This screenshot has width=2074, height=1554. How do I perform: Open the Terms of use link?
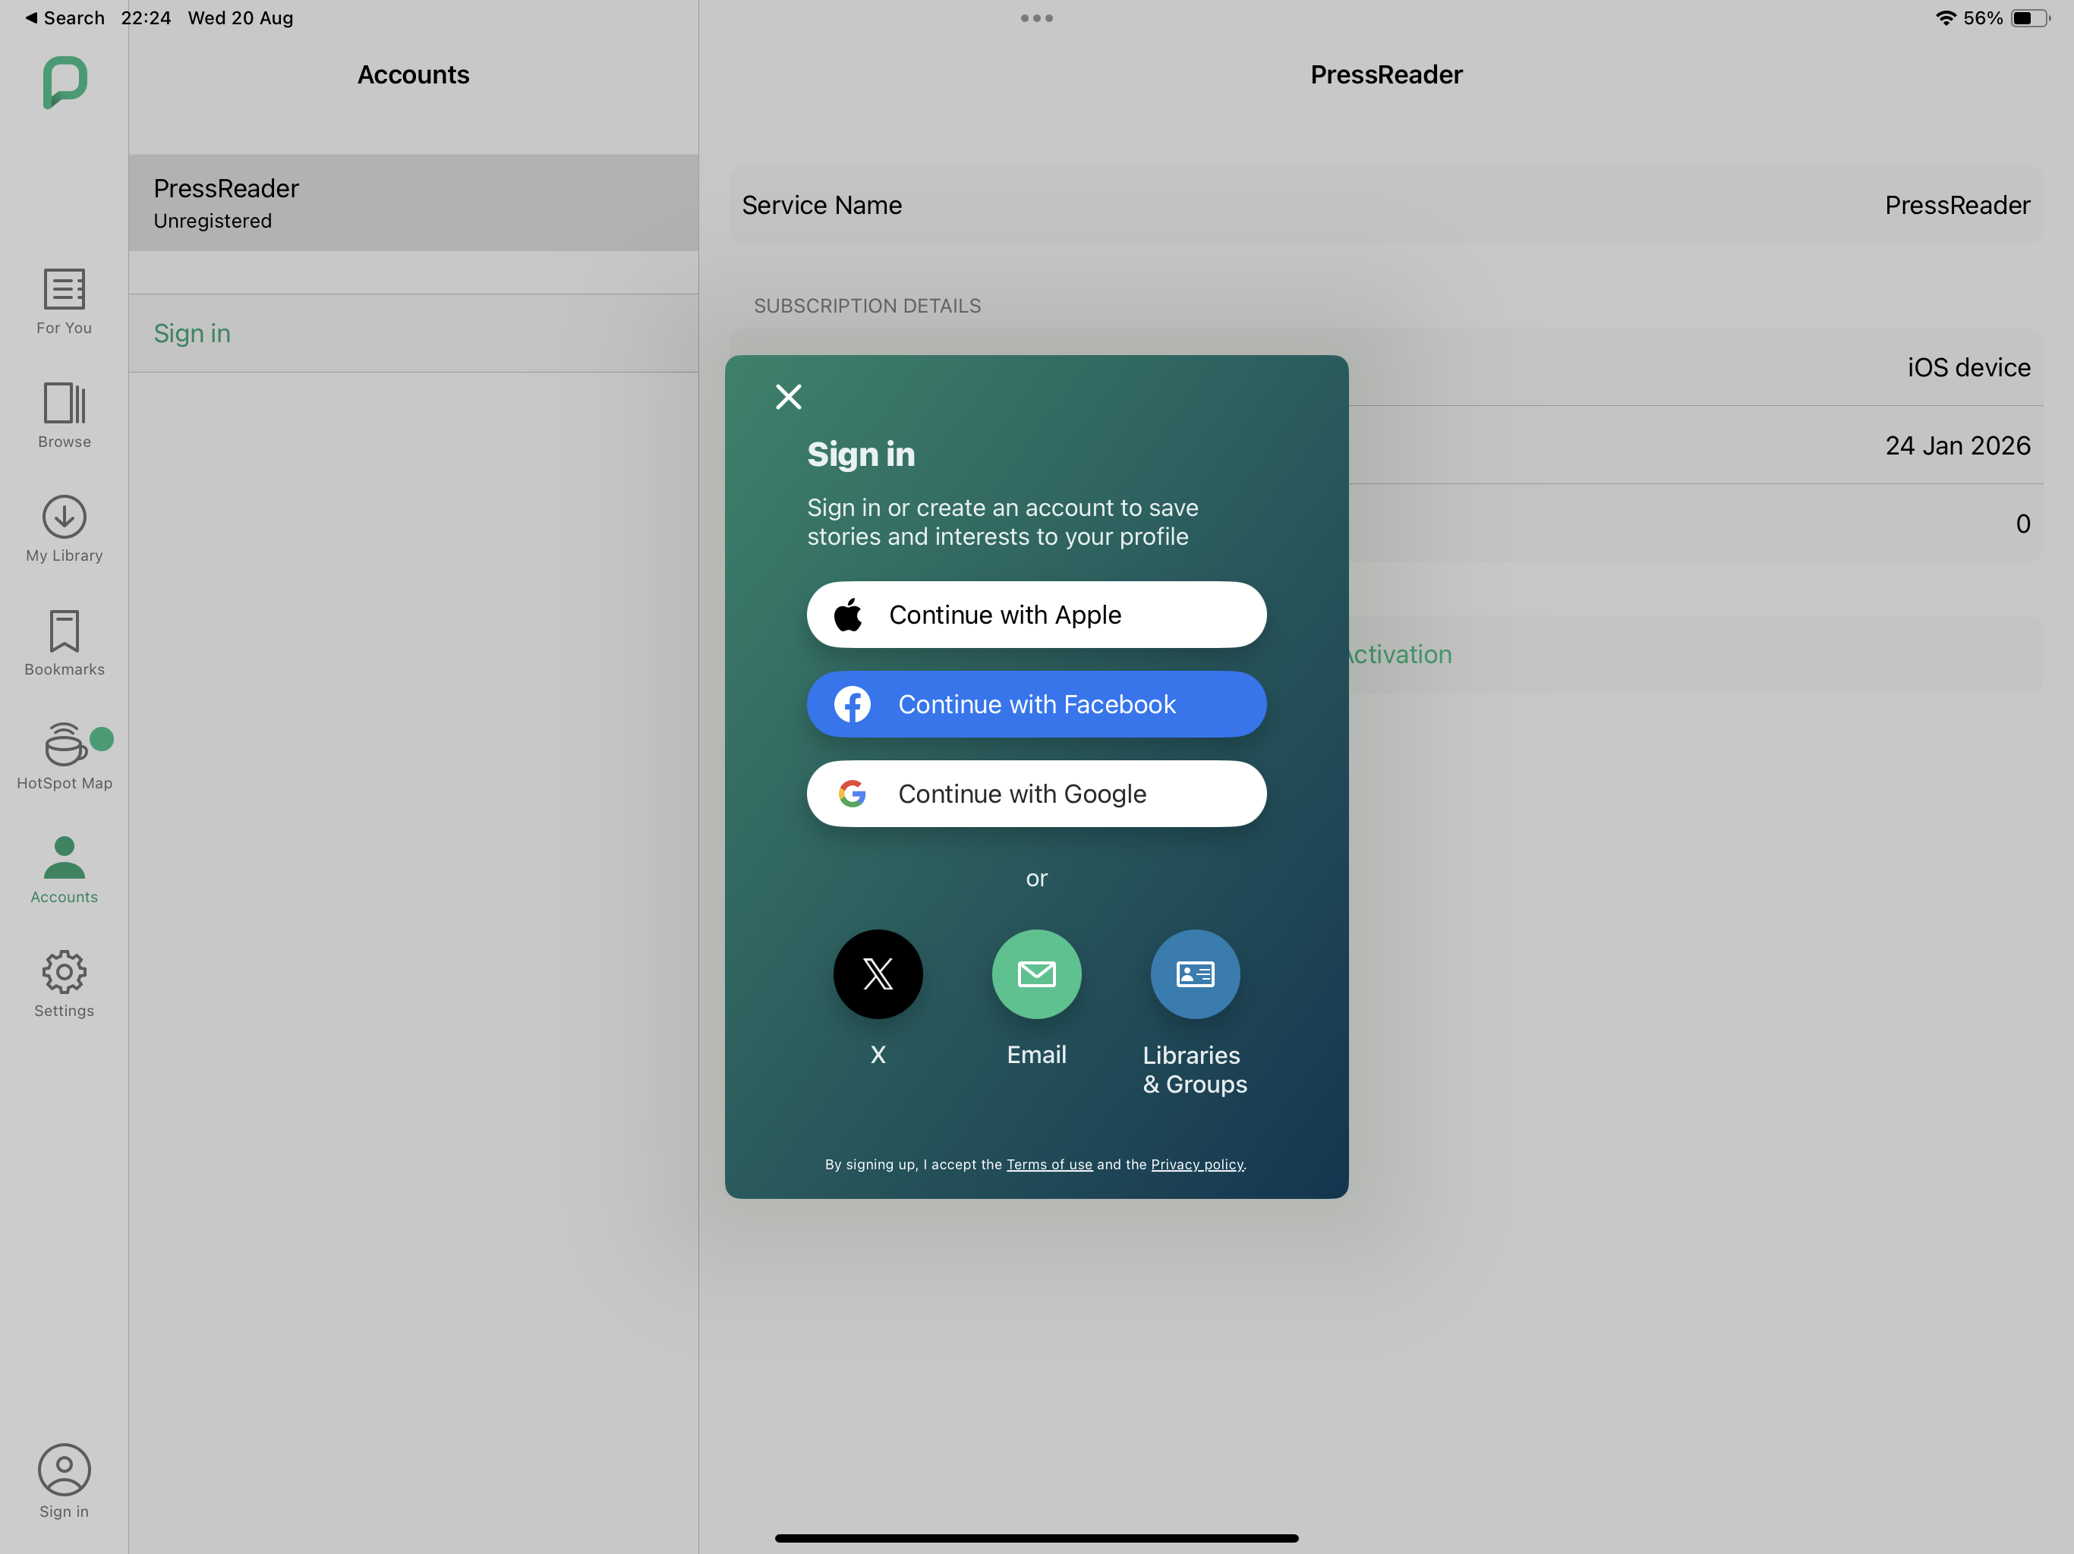1049,1164
